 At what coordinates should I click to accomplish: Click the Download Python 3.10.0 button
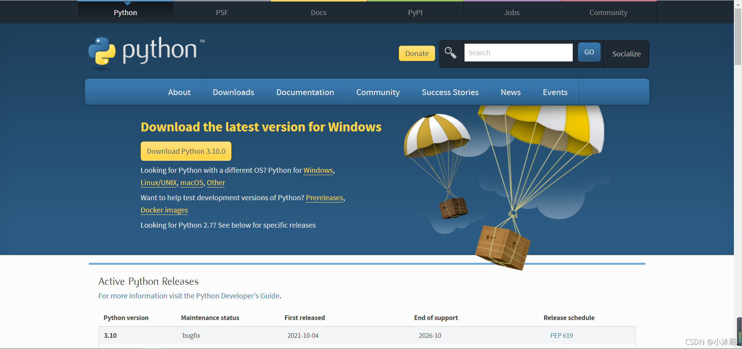click(x=186, y=151)
